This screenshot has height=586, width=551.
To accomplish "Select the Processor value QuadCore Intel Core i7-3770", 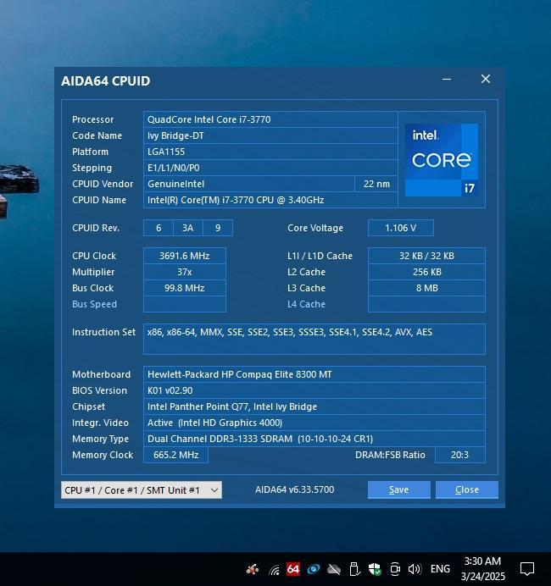I will [270, 119].
